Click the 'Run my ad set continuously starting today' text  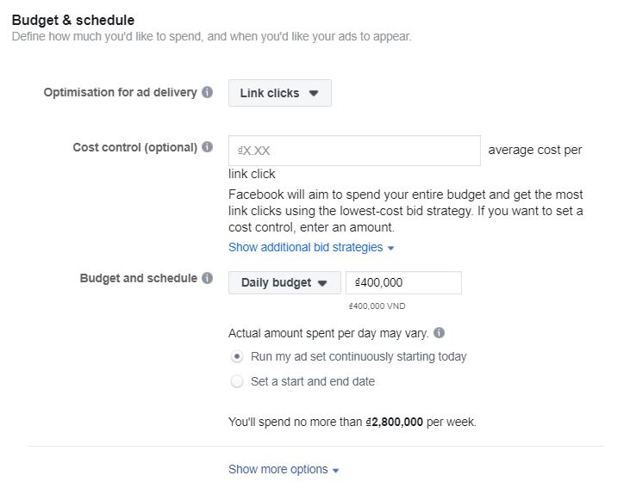[359, 356]
